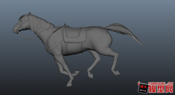Click the raised front hoof bent backward
175x95 pixels.
pyautogui.click(x=77, y=73)
